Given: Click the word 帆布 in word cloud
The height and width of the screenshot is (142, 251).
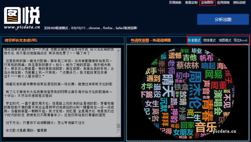Looking at the screenshot, I should pos(206,58).
